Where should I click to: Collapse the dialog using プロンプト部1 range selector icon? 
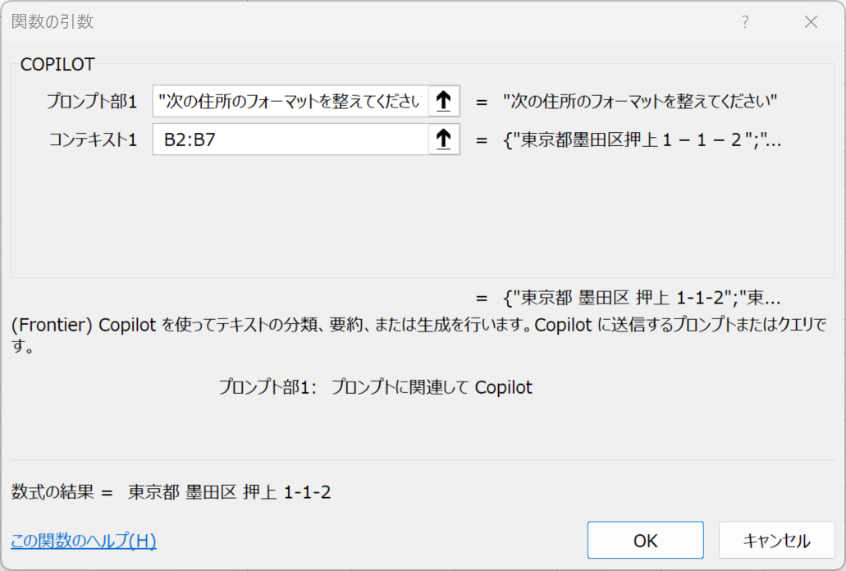pos(442,102)
